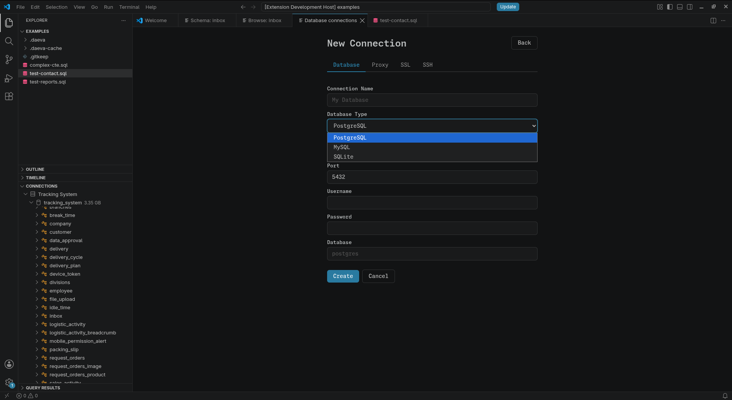Open notifications bell in status bar
The width and height of the screenshot is (732, 400).
[x=725, y=396]
